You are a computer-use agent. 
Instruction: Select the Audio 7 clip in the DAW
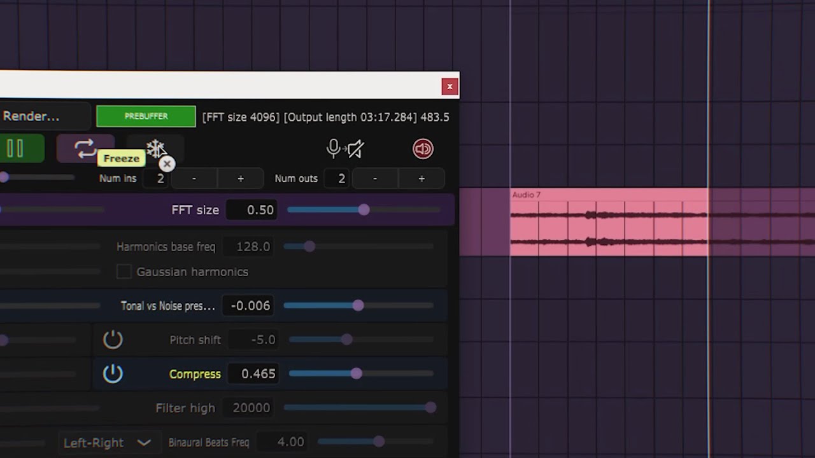pyautogui.click(x=609, y=222)
